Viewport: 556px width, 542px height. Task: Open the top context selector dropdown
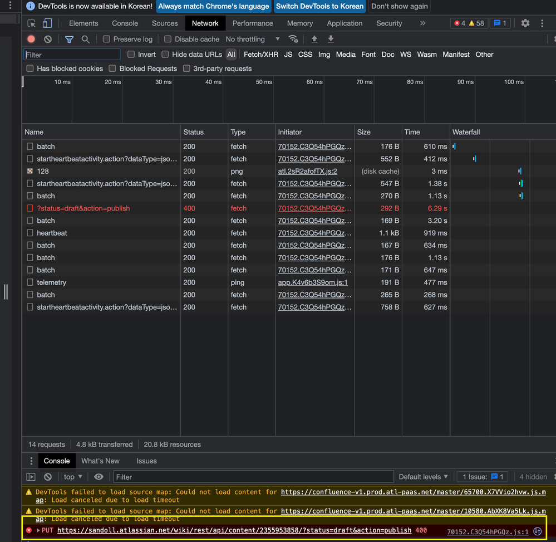pos(73,477)
